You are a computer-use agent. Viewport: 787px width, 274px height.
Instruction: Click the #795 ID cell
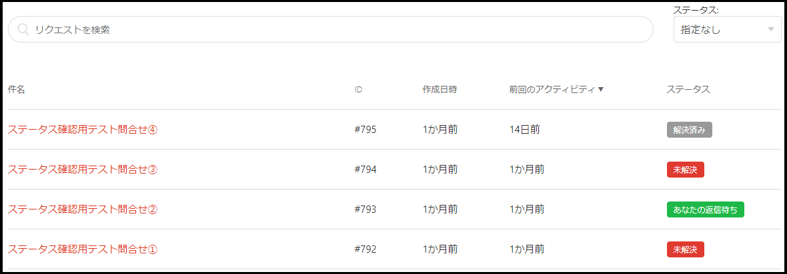click(365, 130)
